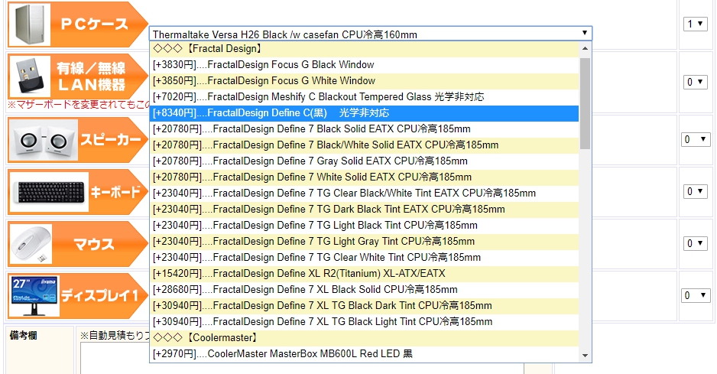
Task: Click the dropdown list scroll-down arrow
Action: point(585,356)
